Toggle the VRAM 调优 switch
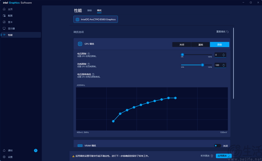The image size is (262, 161). point(217,146)
